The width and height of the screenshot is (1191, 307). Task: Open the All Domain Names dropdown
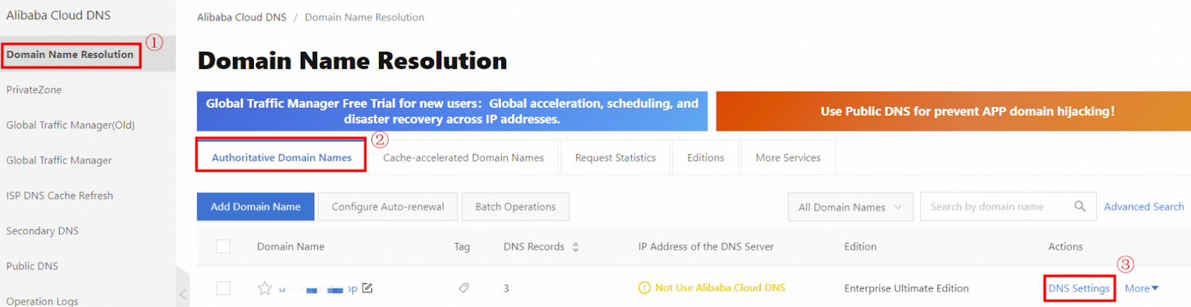[850, 207]
